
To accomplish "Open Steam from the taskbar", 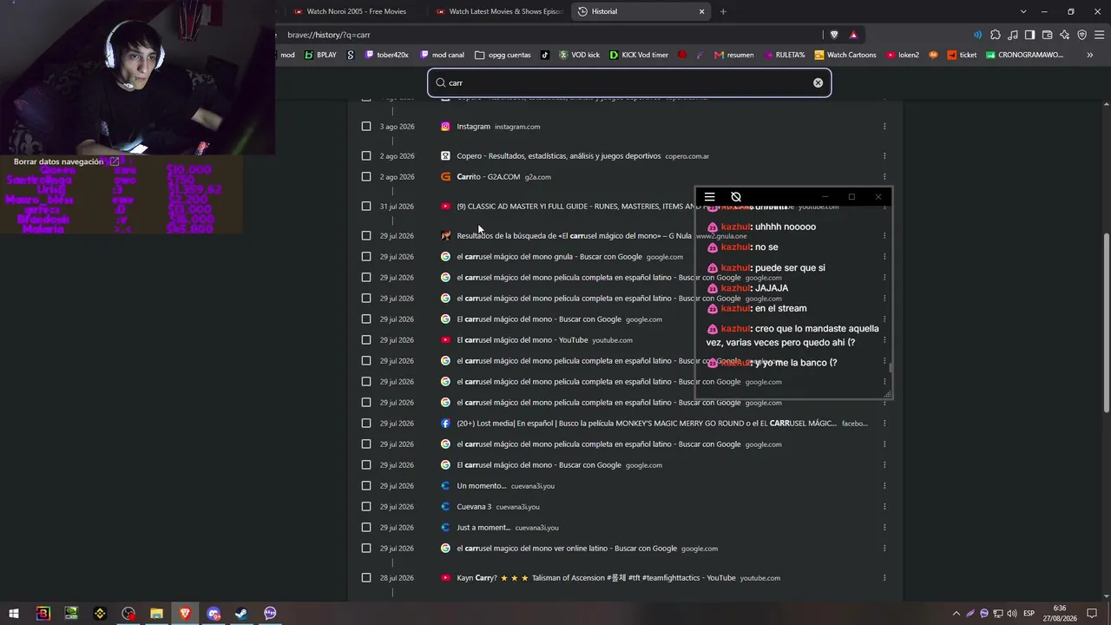I will [241, 614].
